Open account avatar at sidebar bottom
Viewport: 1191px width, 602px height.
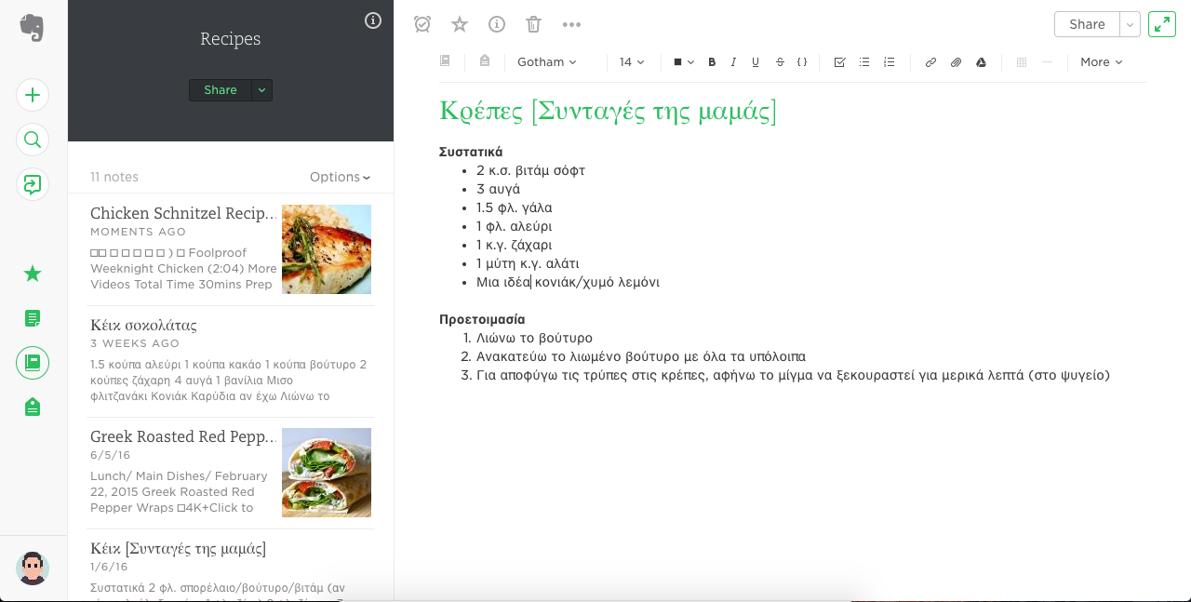tap(33, 568)
